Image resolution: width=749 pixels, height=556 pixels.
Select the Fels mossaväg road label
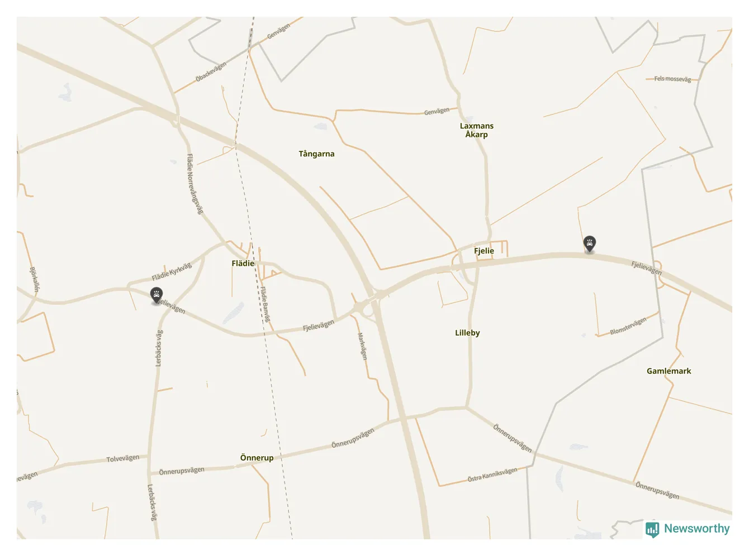point(672,79)
